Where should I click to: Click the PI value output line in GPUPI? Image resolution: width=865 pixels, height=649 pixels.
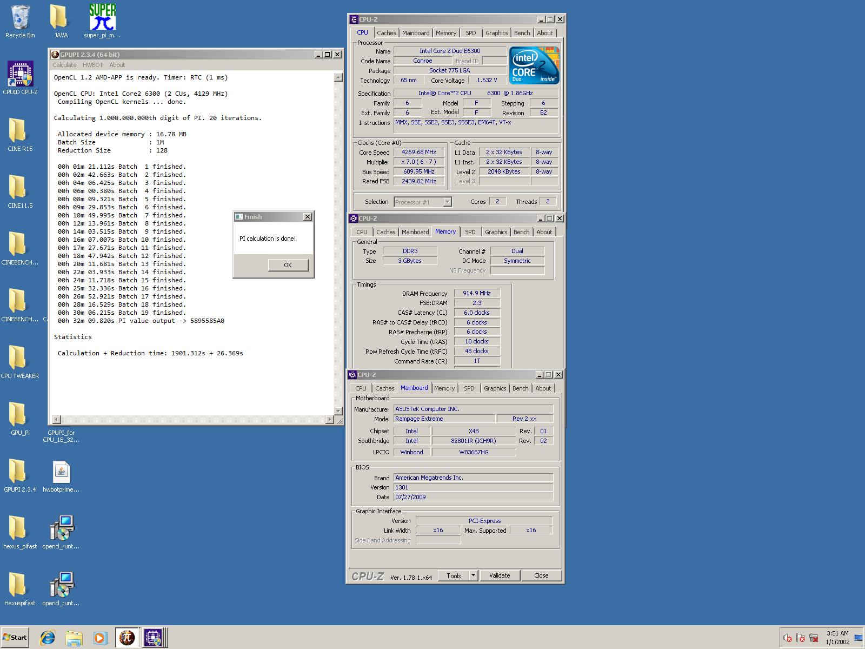[141, 321]
